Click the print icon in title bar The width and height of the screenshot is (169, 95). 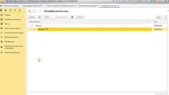pos(117,1)
